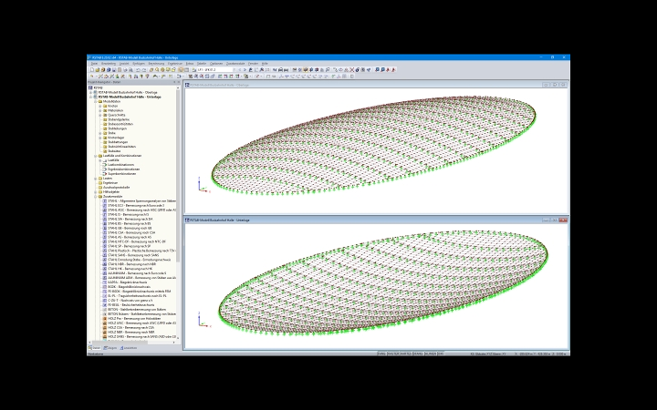Open the BETON Stützen module entry
The height and width of the screenshot is (410, 657).
(x=140, y=313)
